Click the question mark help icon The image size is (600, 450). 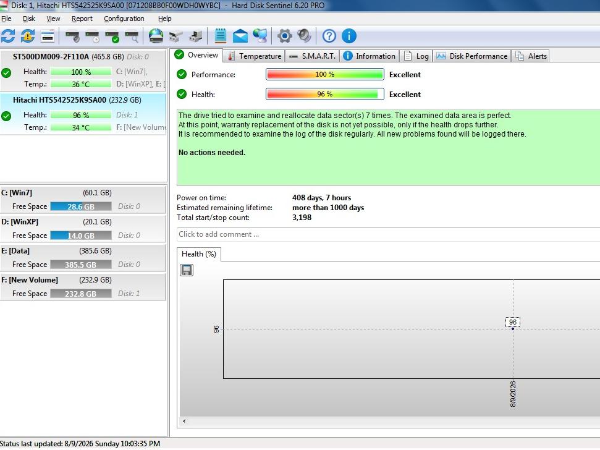coord(329,36)
